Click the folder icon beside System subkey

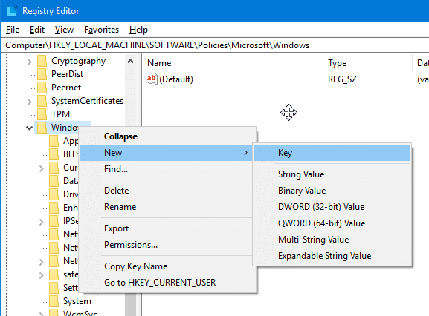(54, 301)
